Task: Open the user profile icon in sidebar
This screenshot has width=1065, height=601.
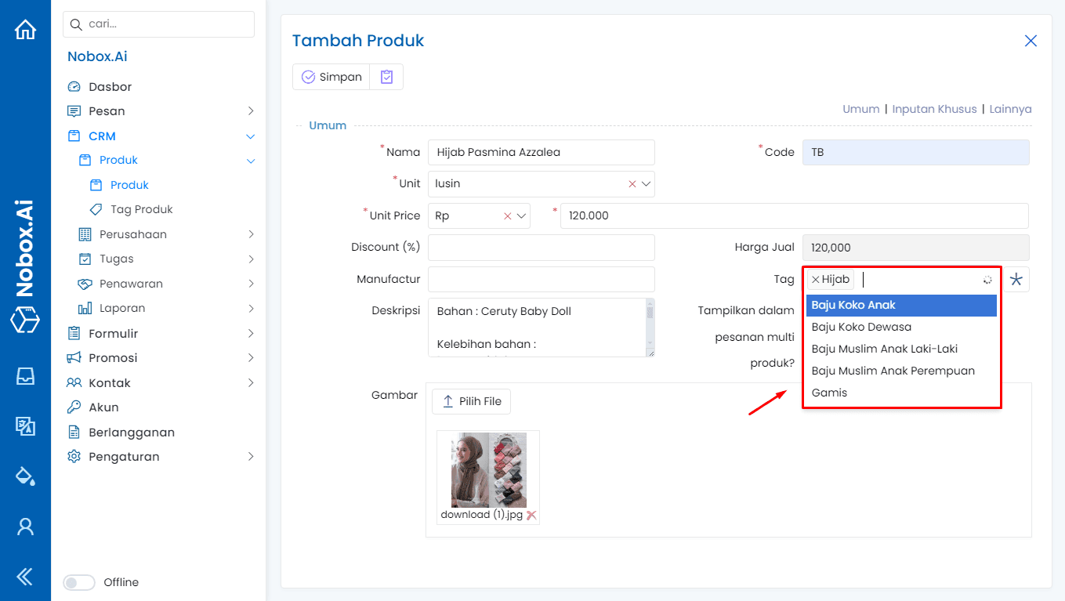Action: [x=25, y=526]
